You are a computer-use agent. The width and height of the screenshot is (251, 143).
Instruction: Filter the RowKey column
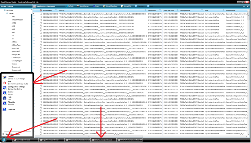(x=145, y=11)
